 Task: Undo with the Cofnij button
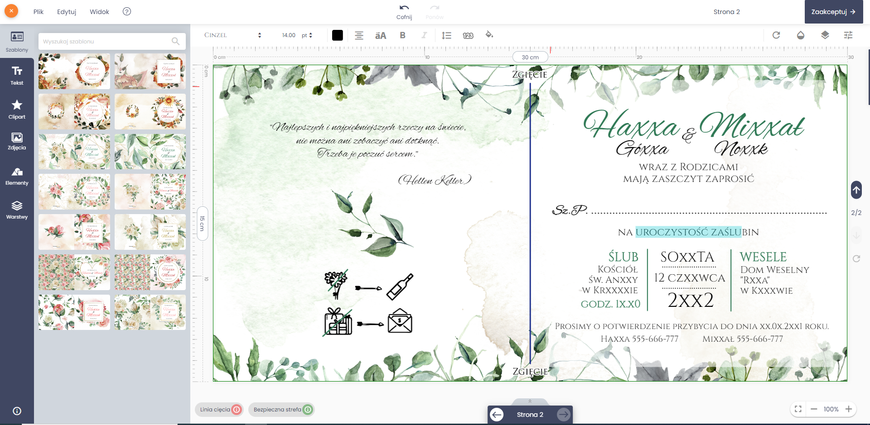404,12
